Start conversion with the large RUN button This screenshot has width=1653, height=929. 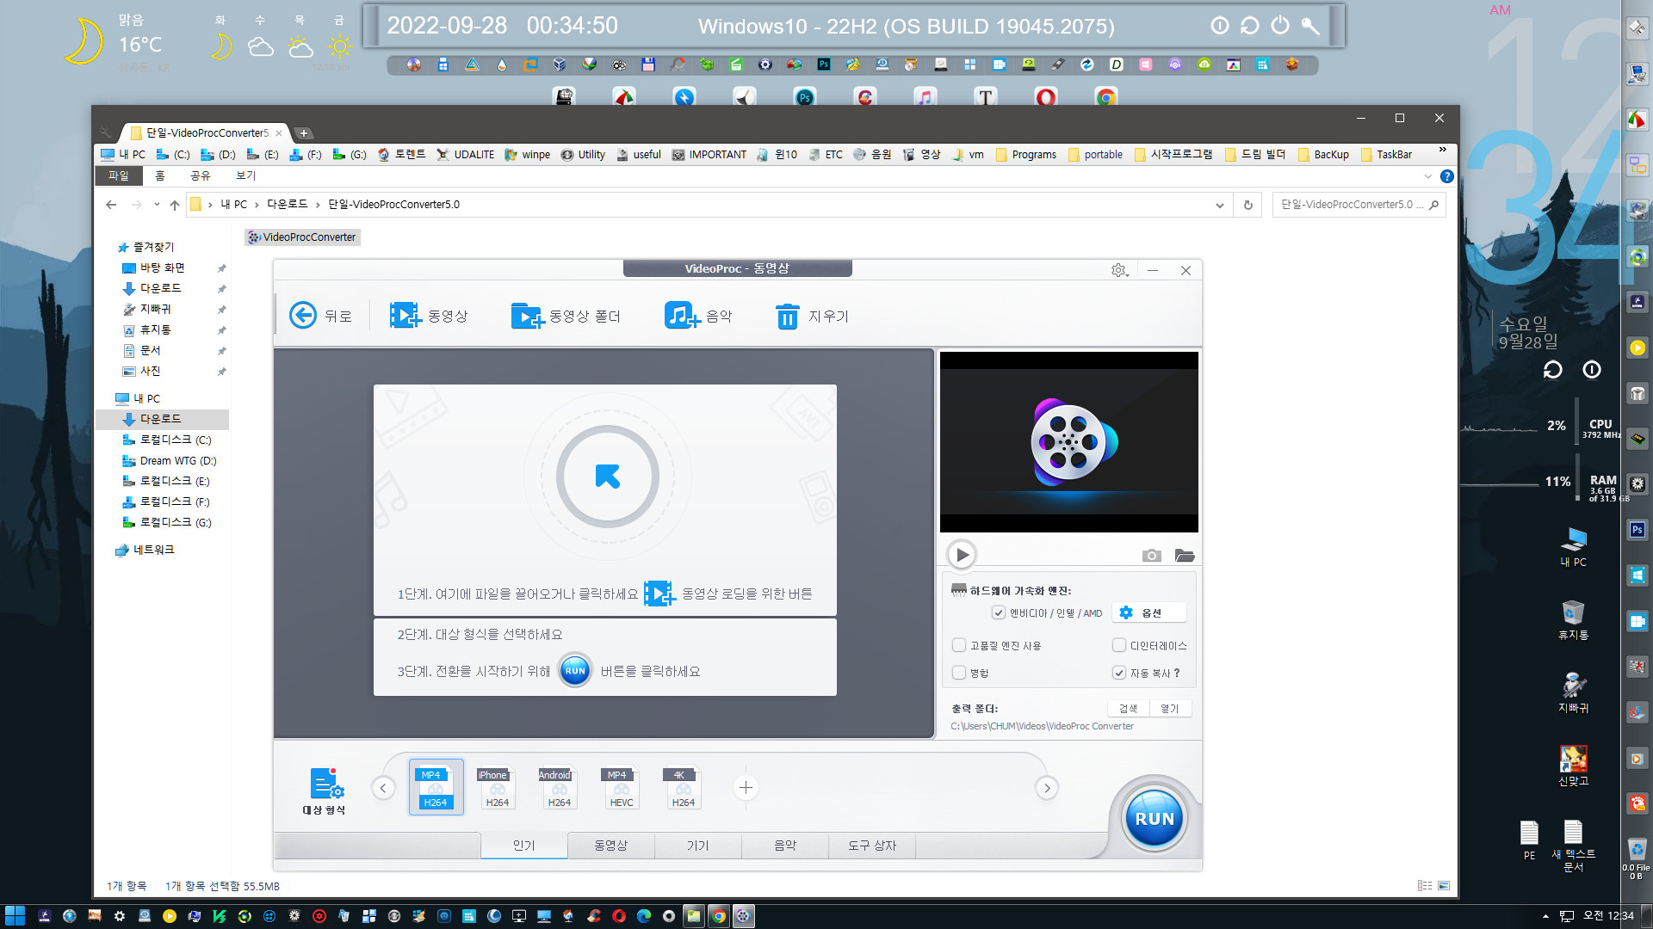pyautogui.click(x=1155, y=819)
